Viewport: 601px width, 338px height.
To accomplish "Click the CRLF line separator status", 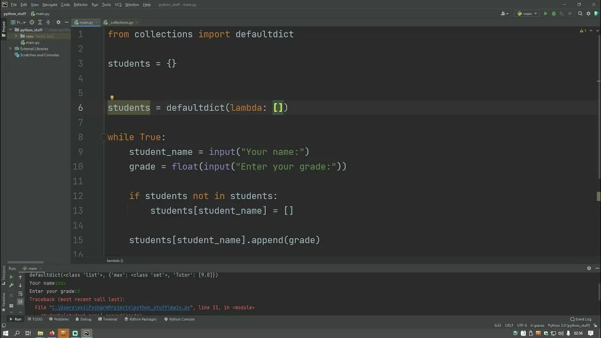I will tap(509, 325).
